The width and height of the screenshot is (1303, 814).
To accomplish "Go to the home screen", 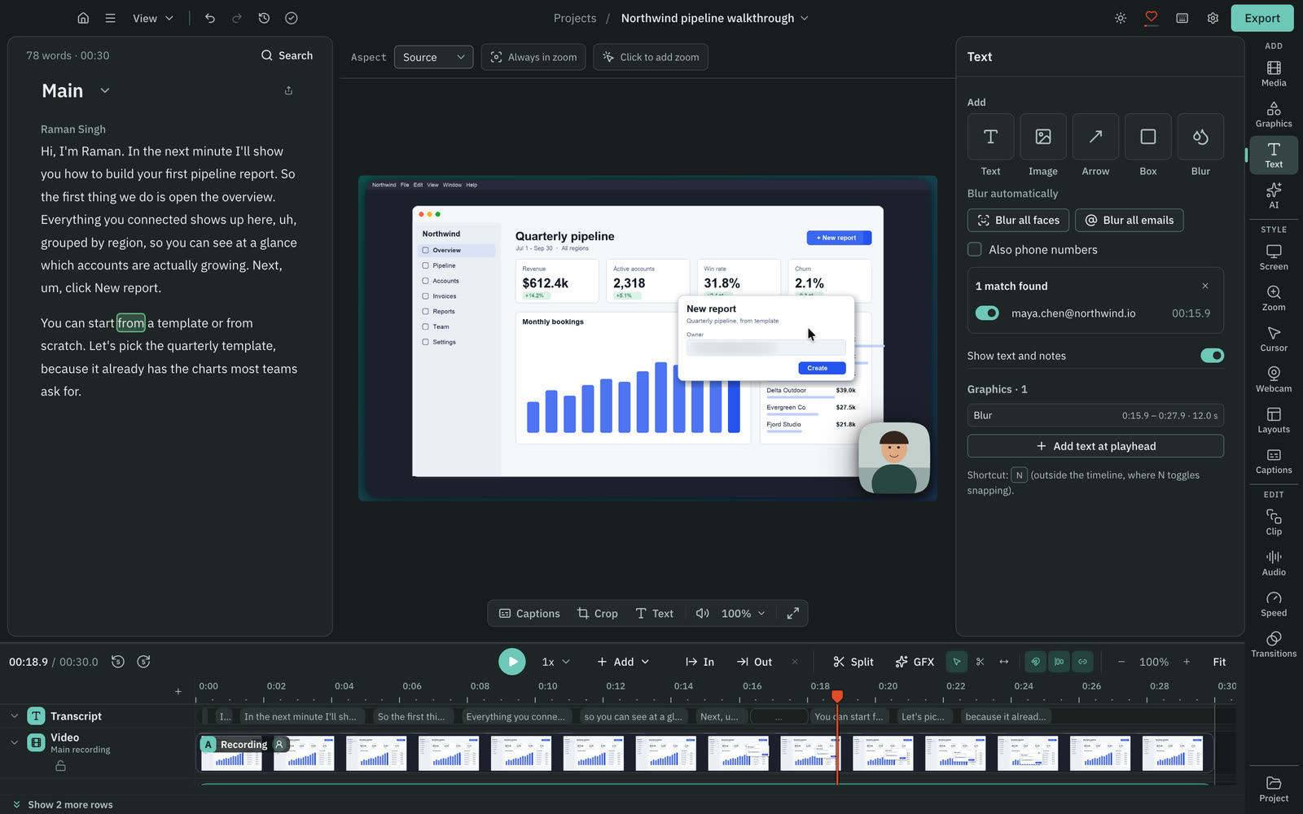I will click(83, 18).
